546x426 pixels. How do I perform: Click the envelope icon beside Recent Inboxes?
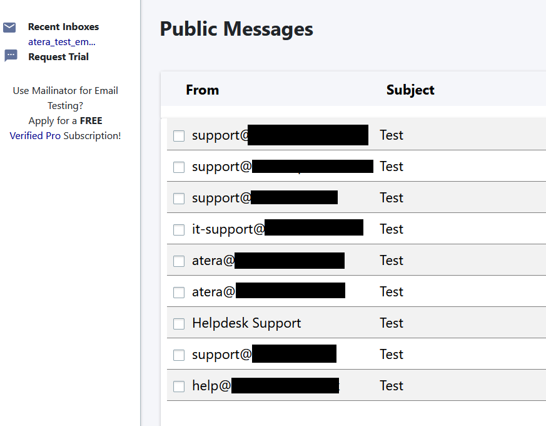coord(9,27)
